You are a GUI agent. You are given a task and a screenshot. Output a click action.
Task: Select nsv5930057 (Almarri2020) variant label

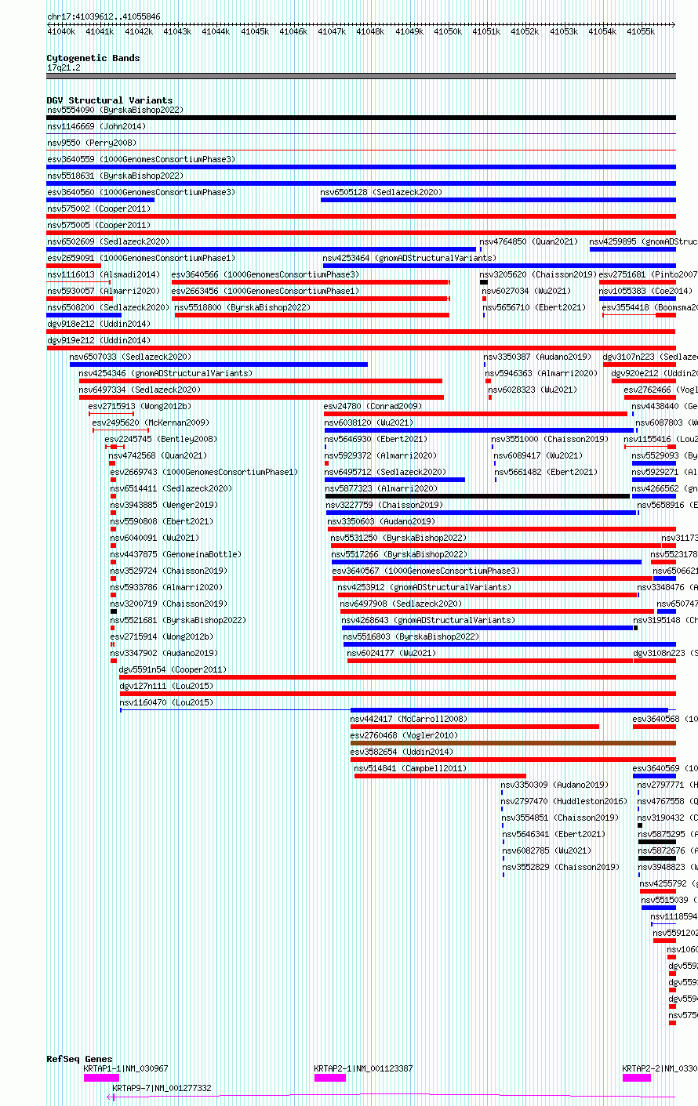tap(104, 291)
